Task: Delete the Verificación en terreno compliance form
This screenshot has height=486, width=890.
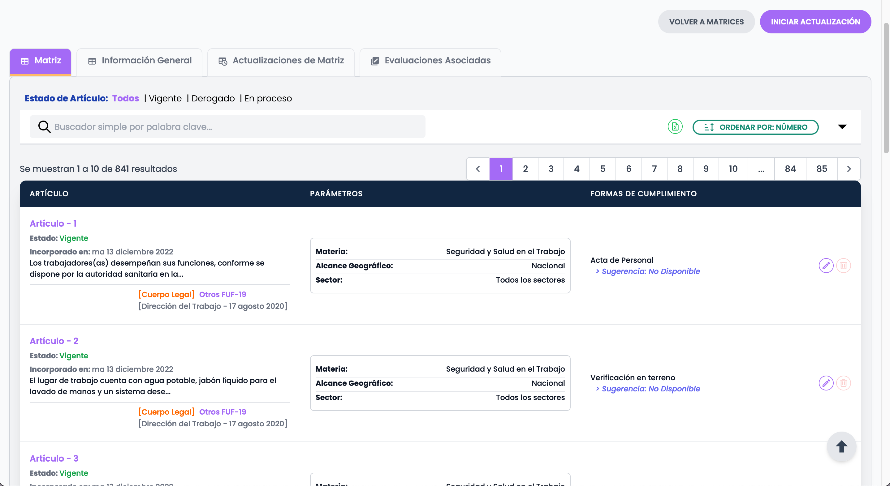Action: click(843, 383)
